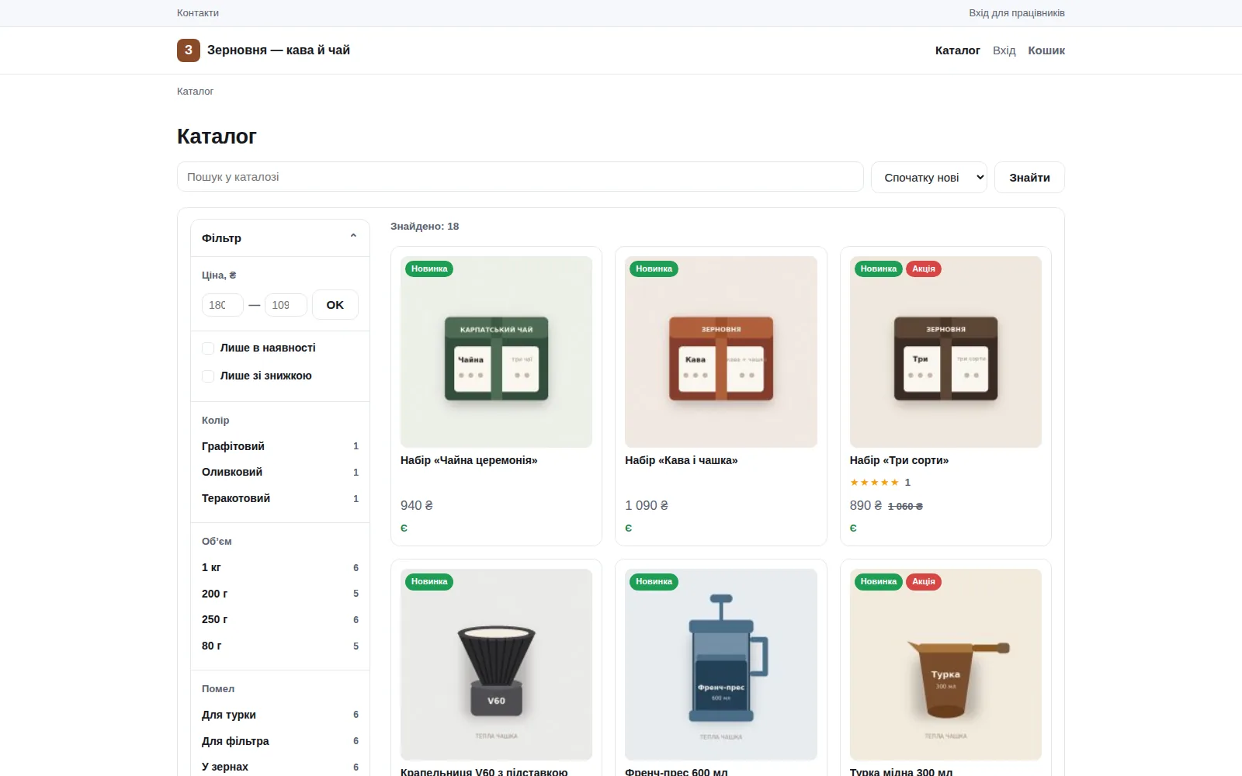Open the «Кава і чашка» set image

pyautogui.click(x=720, y=352)
